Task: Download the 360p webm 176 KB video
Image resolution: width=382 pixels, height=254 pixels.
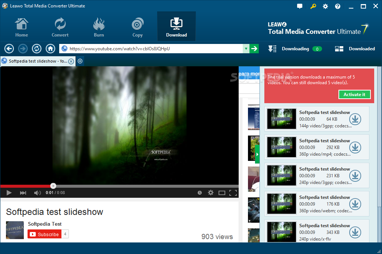Action: [355, 204]
